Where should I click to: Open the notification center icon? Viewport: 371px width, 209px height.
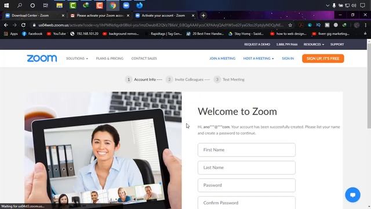click(x=362, y=5)
